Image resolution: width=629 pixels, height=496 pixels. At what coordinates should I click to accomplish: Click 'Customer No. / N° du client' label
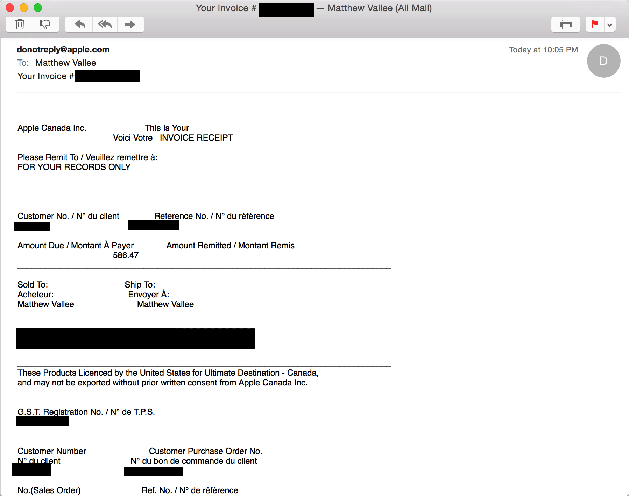(x=68, y=216)
